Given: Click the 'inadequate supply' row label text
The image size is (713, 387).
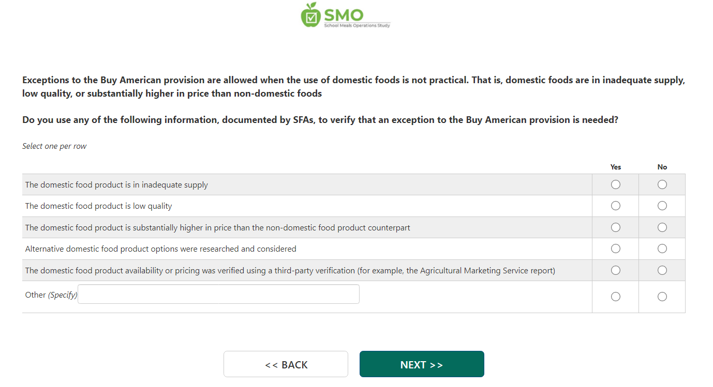Looking at the screenshot, I should pyautogui.click(x=116, y=185).
